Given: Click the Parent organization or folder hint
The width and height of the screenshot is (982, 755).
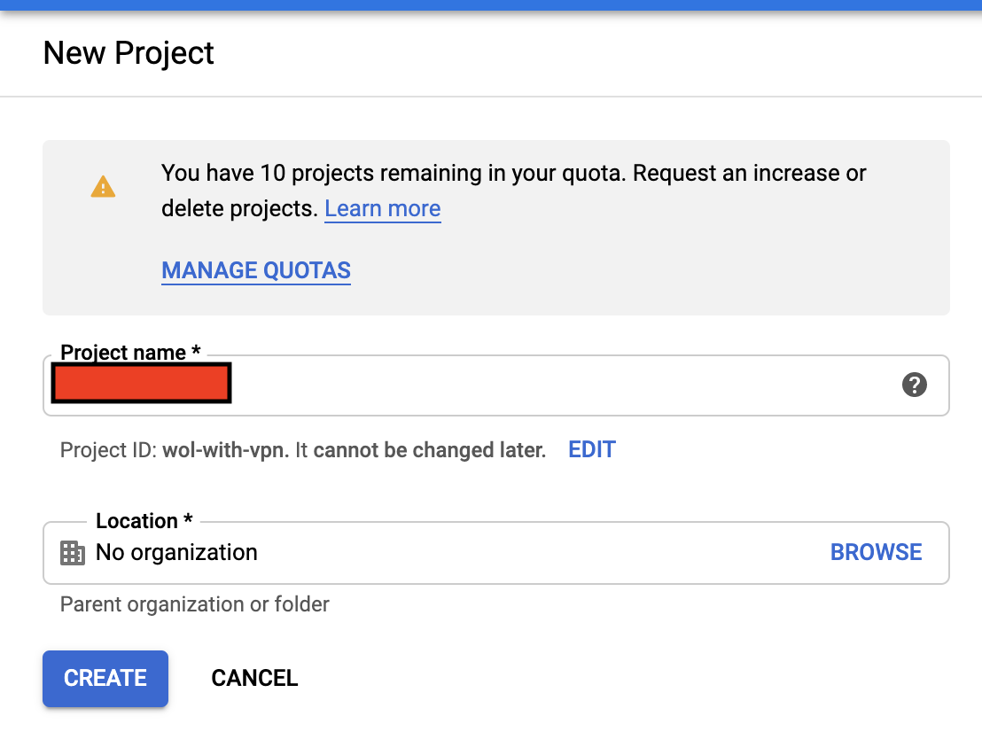Looking at the screenshot, I should coord(195,604).
